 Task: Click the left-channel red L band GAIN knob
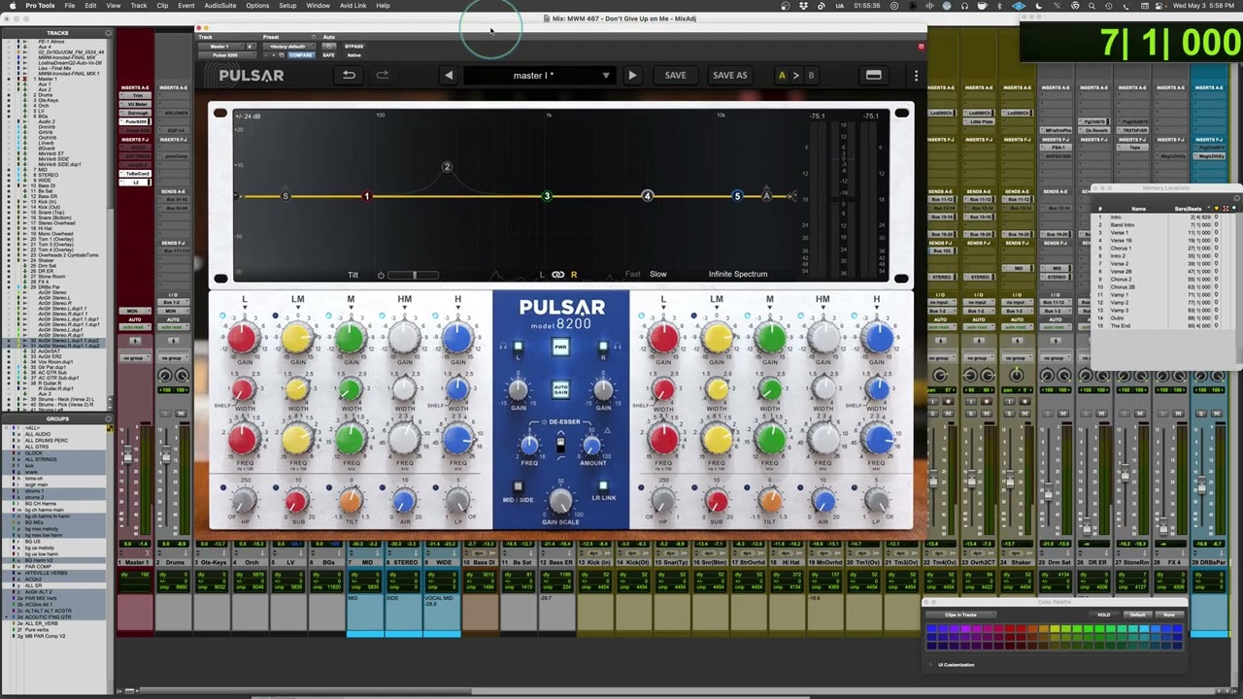(243, 339)
